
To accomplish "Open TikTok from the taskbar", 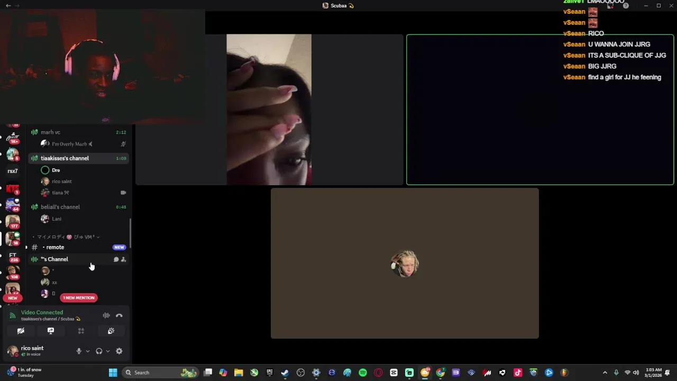I will [518, 373].
